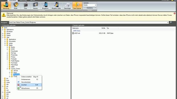Select the boot folder
Screen dimensions: 177x99
pos(7,81)
